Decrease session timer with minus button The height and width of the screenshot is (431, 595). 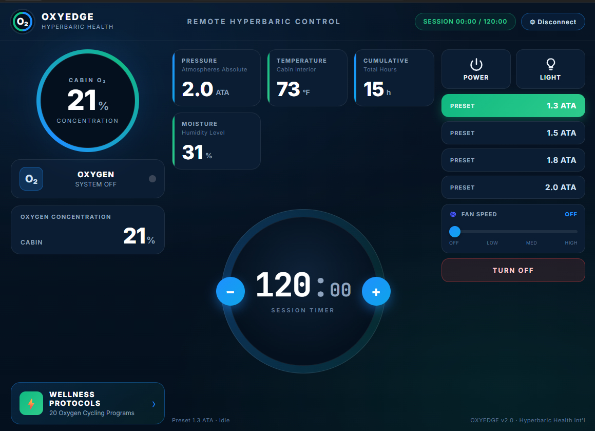pyautogui.click(x=231, y=292)
